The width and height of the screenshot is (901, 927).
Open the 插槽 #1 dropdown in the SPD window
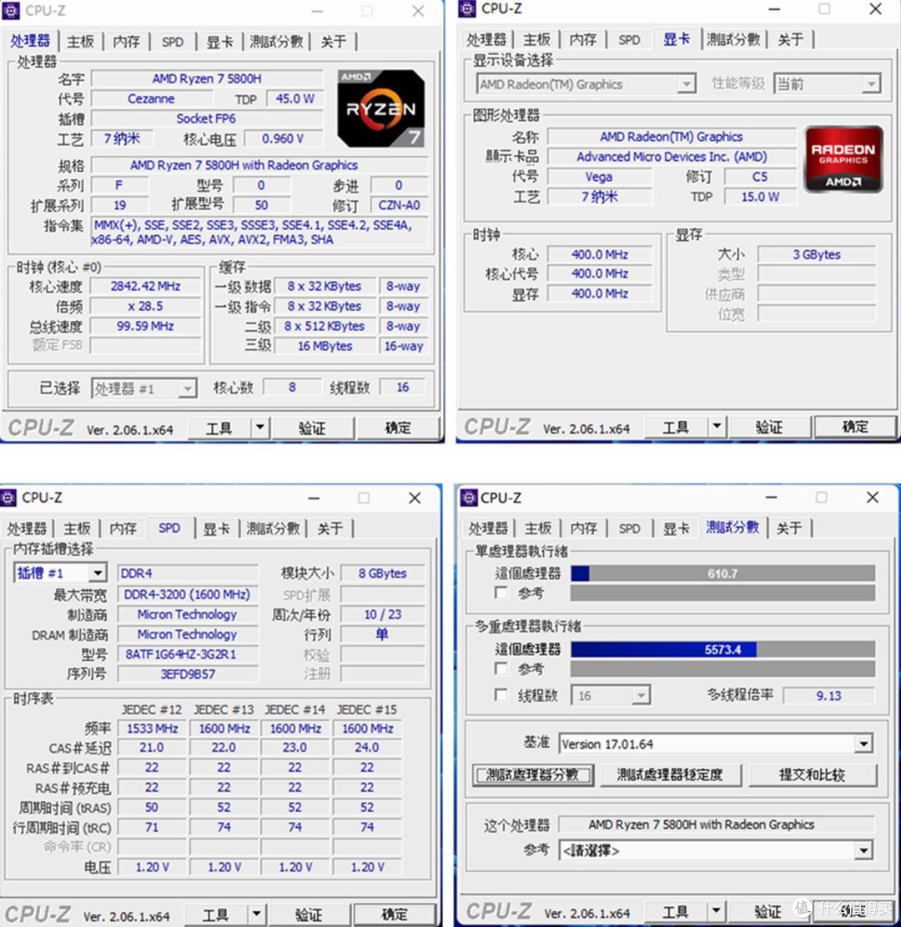click(x=59, y=573)
